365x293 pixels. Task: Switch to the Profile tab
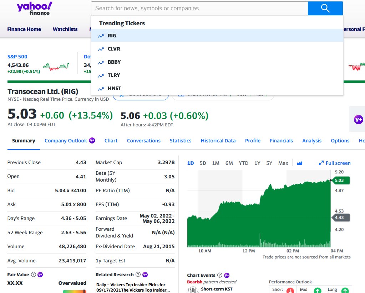[253, 141]
